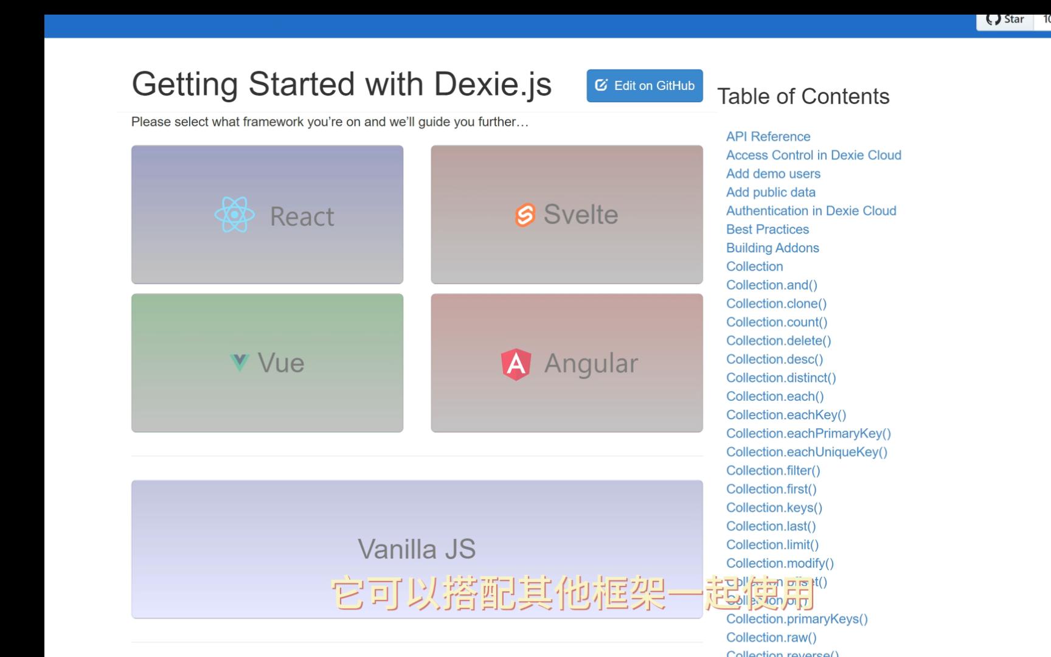Open Collection.raw() docs link
The width and height of the screenshot is (1051, 657).
771,638
